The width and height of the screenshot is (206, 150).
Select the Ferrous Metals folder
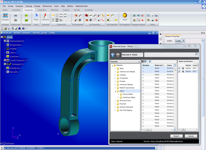[x=127, y=94]
